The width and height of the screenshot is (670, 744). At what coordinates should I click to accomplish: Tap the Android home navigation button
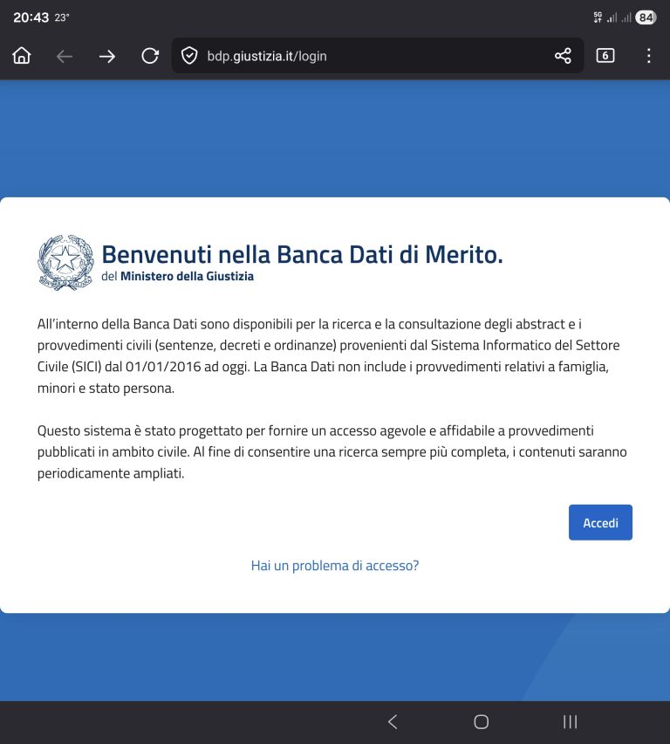tap(482, 721)
